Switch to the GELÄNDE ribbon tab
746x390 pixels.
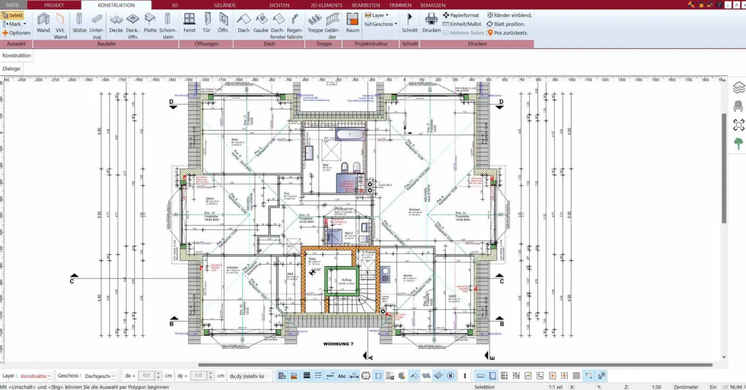tap(224, 5)
